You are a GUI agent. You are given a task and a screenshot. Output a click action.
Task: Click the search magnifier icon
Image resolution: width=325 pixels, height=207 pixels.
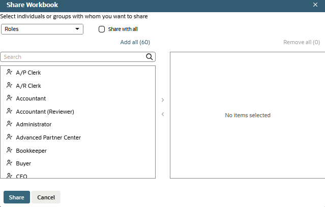[x=149, y=57]
